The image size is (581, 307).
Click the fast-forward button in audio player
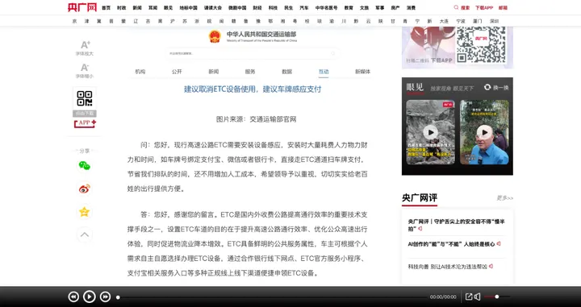(x=105, y=297)
